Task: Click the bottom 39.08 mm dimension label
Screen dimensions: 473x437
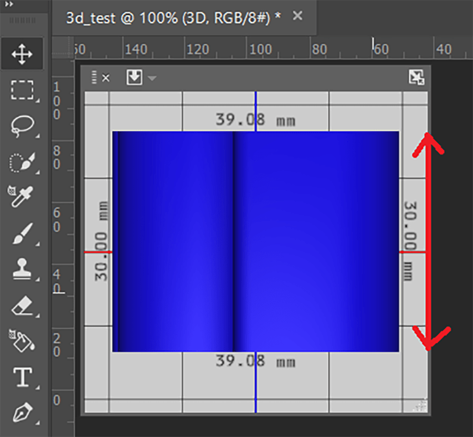Action: [x=255, y=361]
